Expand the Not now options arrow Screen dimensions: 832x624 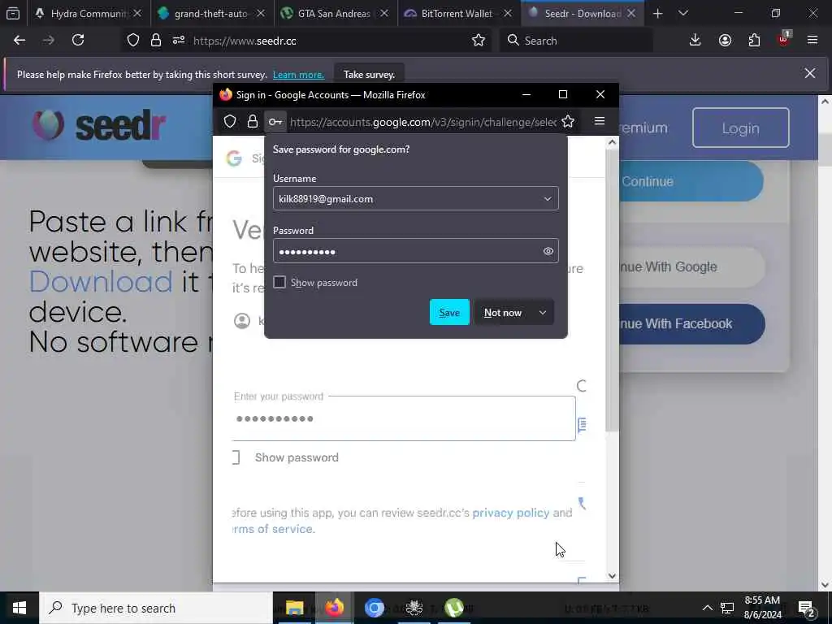tap(542, 313)
